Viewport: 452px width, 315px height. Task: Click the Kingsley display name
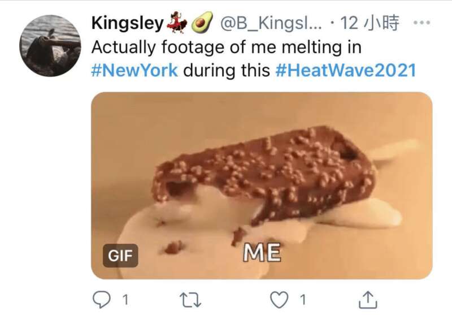pyautogui.click(x=127, y=24)
